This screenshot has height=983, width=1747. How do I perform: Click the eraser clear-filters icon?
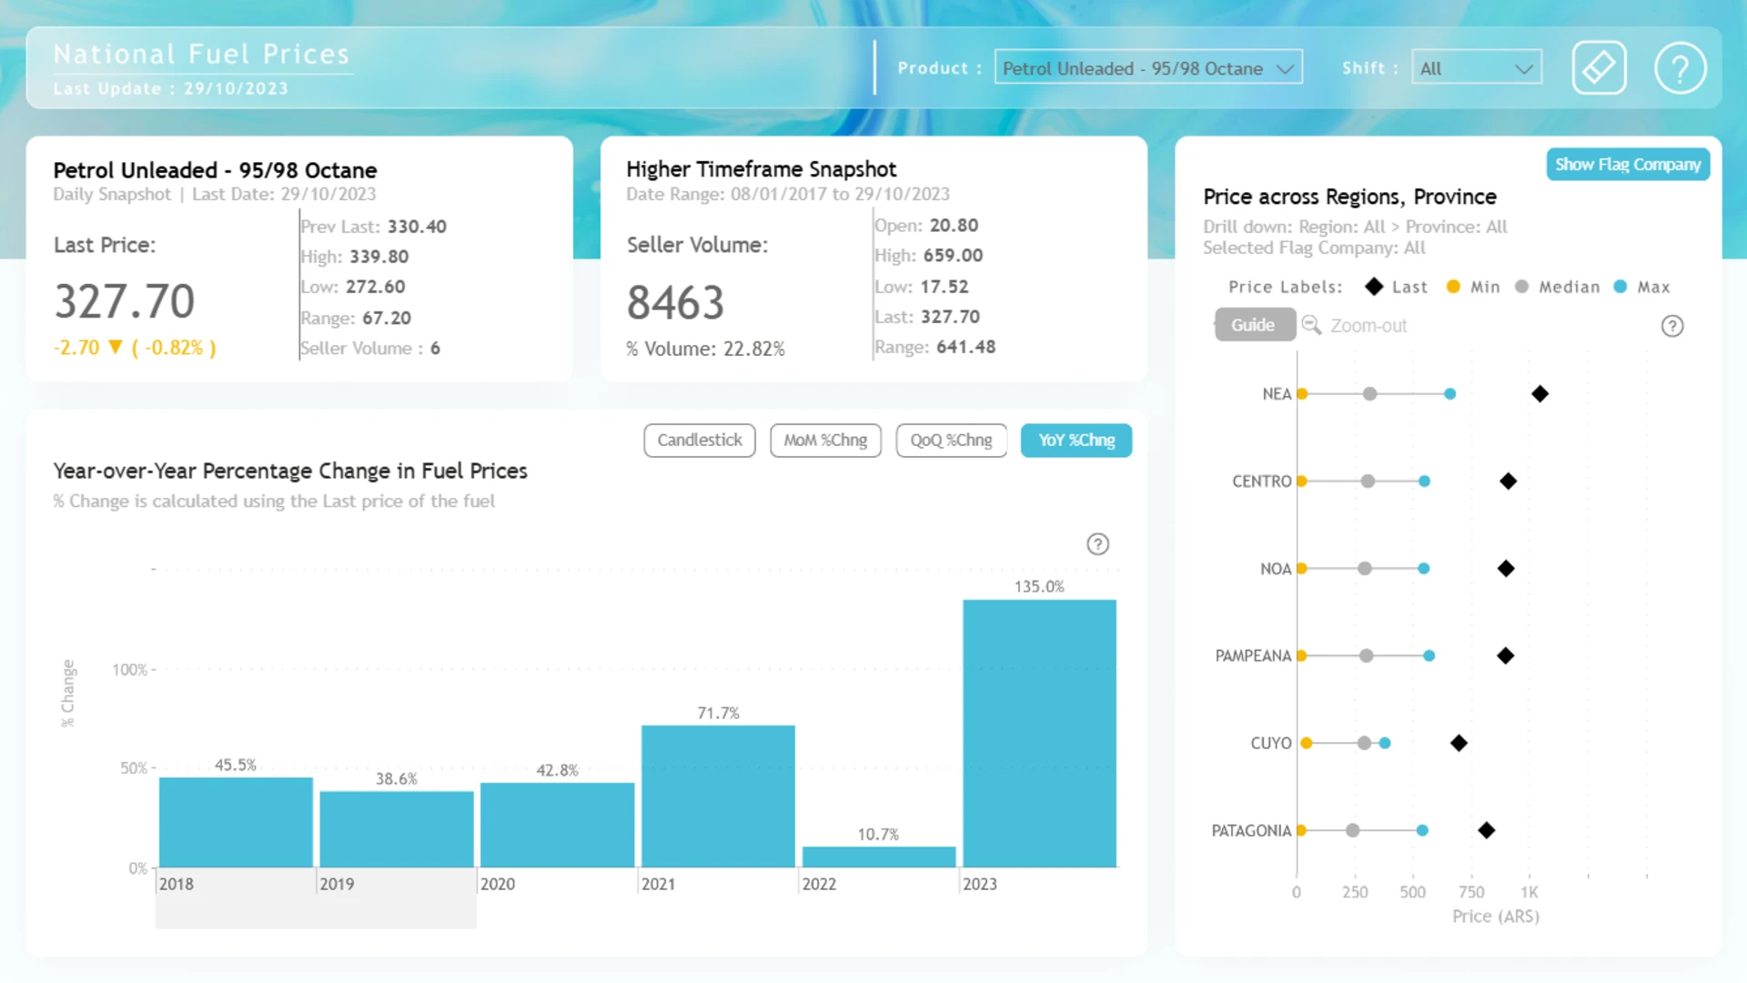point(1599,67)
